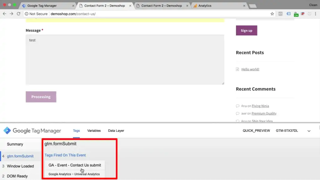This screenshot has height=180, width=320.
Task: Select the Variables tab in debug panel
Action: coord(94,131)
